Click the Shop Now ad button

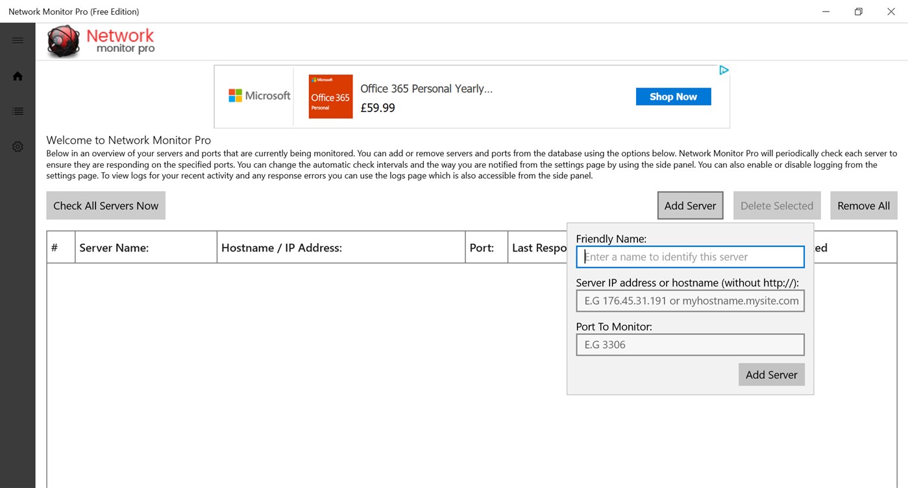[x=673, y=97]
